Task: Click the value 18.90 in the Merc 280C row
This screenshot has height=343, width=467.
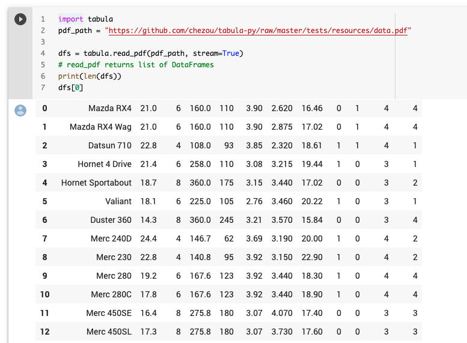Action: click(312, 294)
